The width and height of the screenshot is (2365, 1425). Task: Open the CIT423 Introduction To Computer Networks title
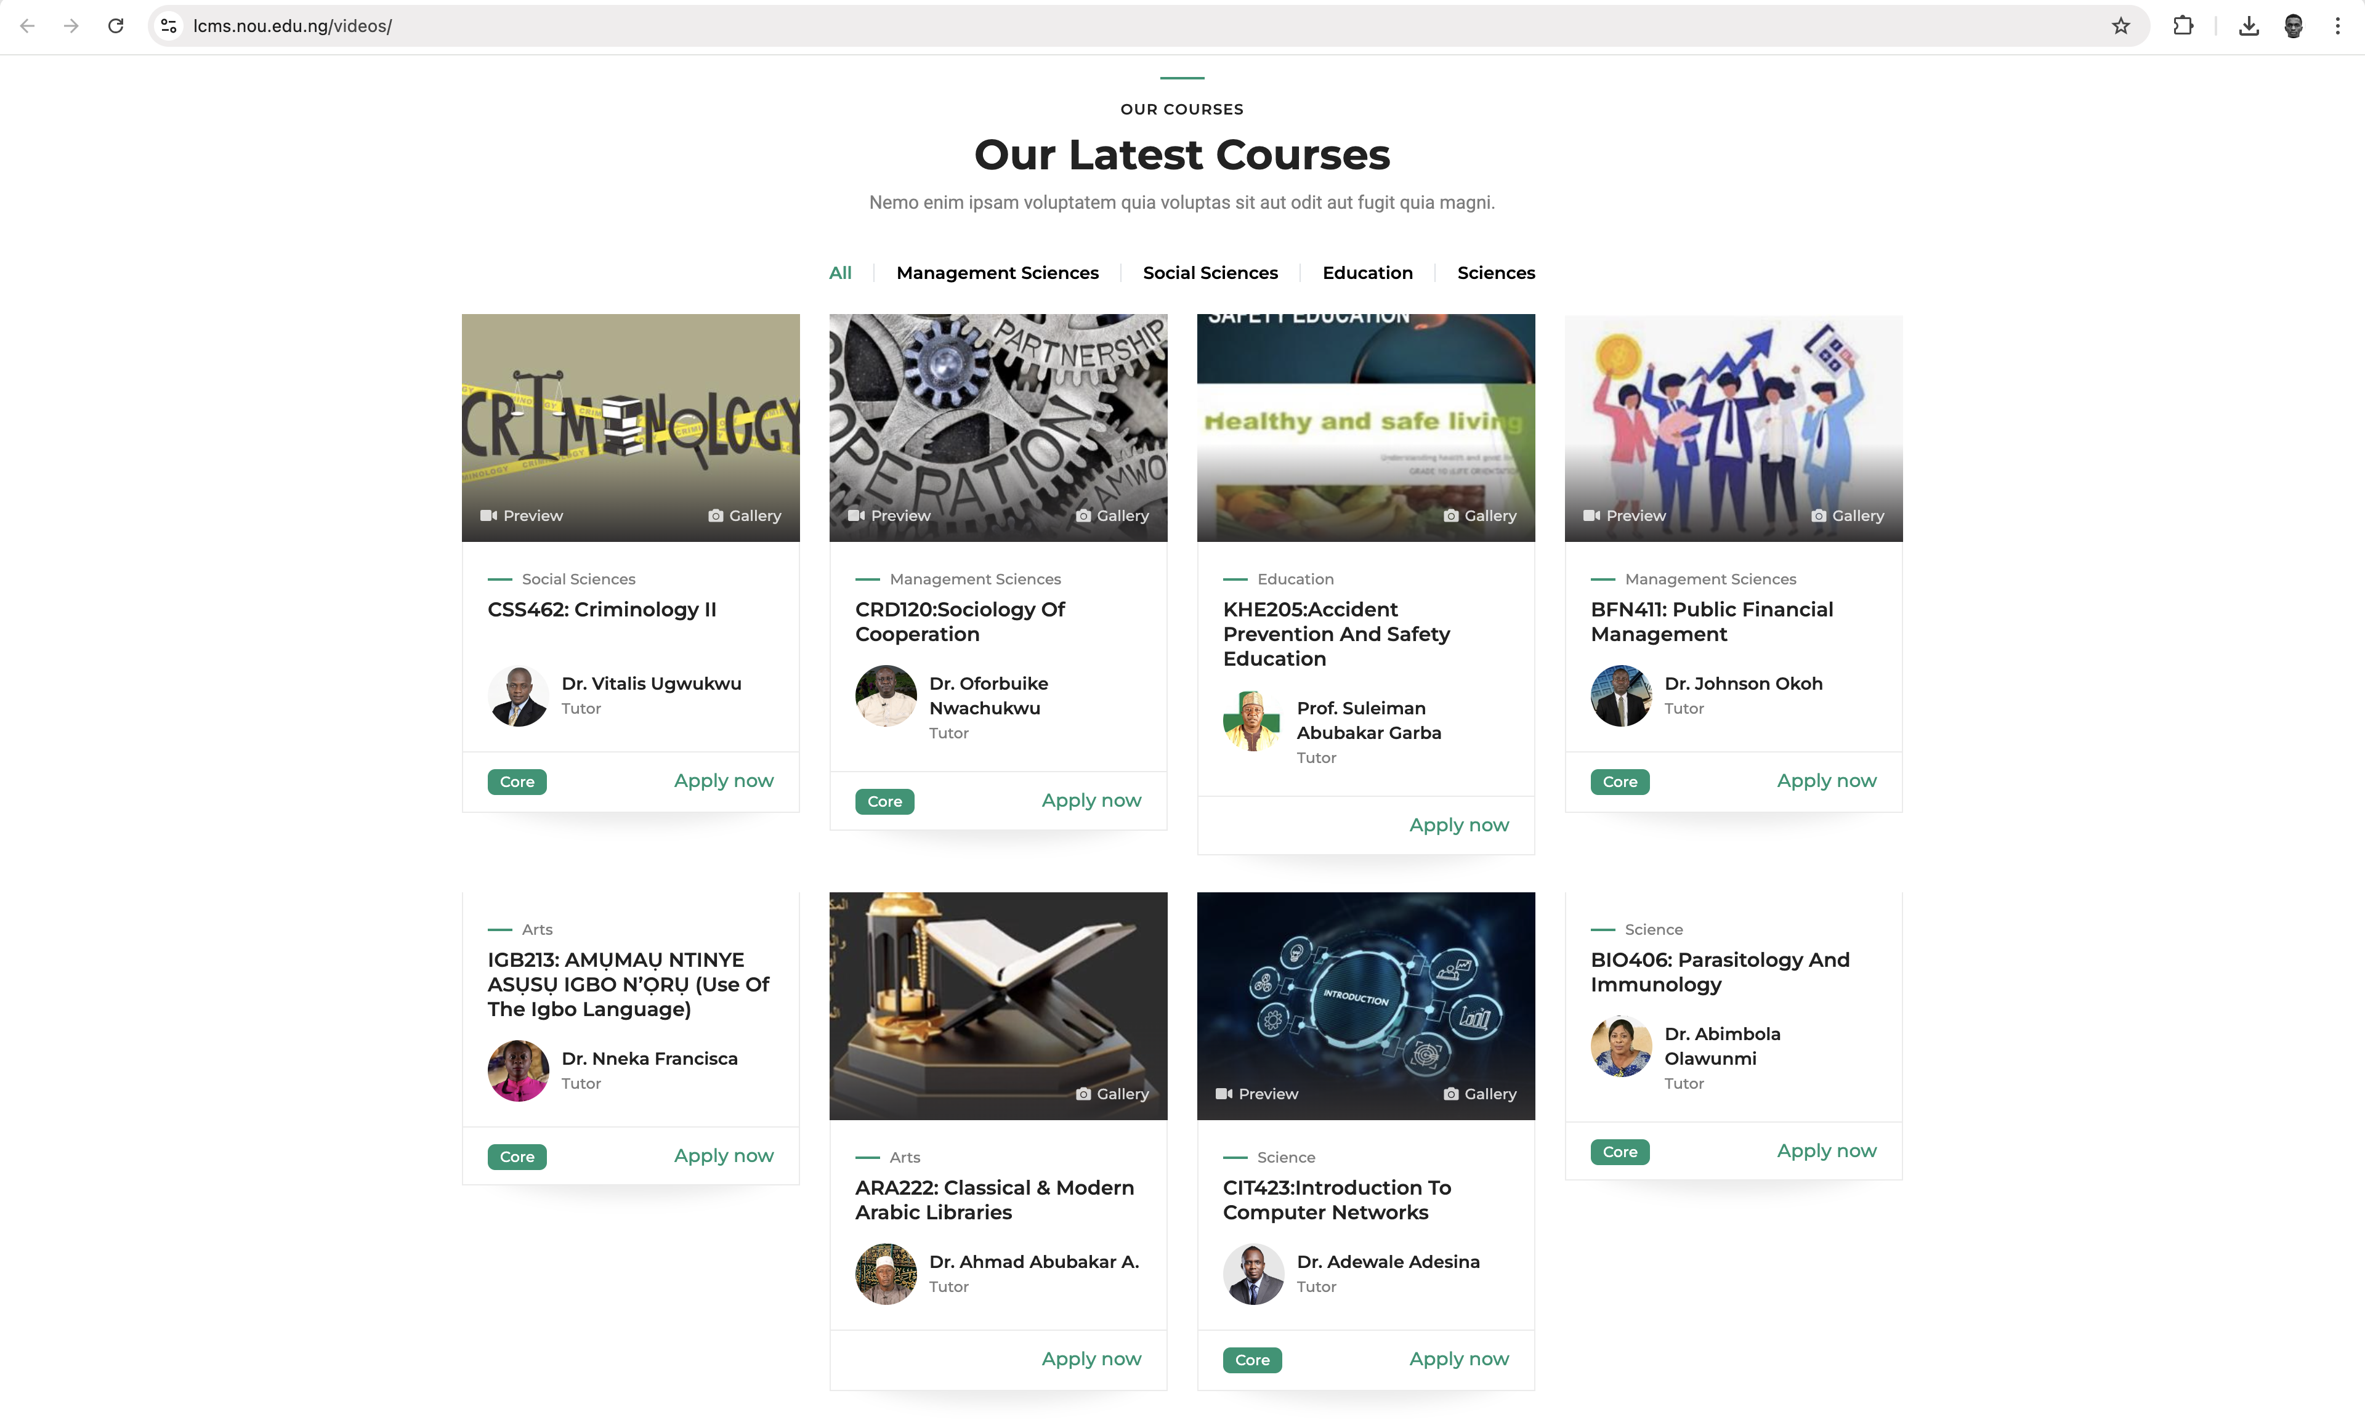click(x=1336, y=1200)
